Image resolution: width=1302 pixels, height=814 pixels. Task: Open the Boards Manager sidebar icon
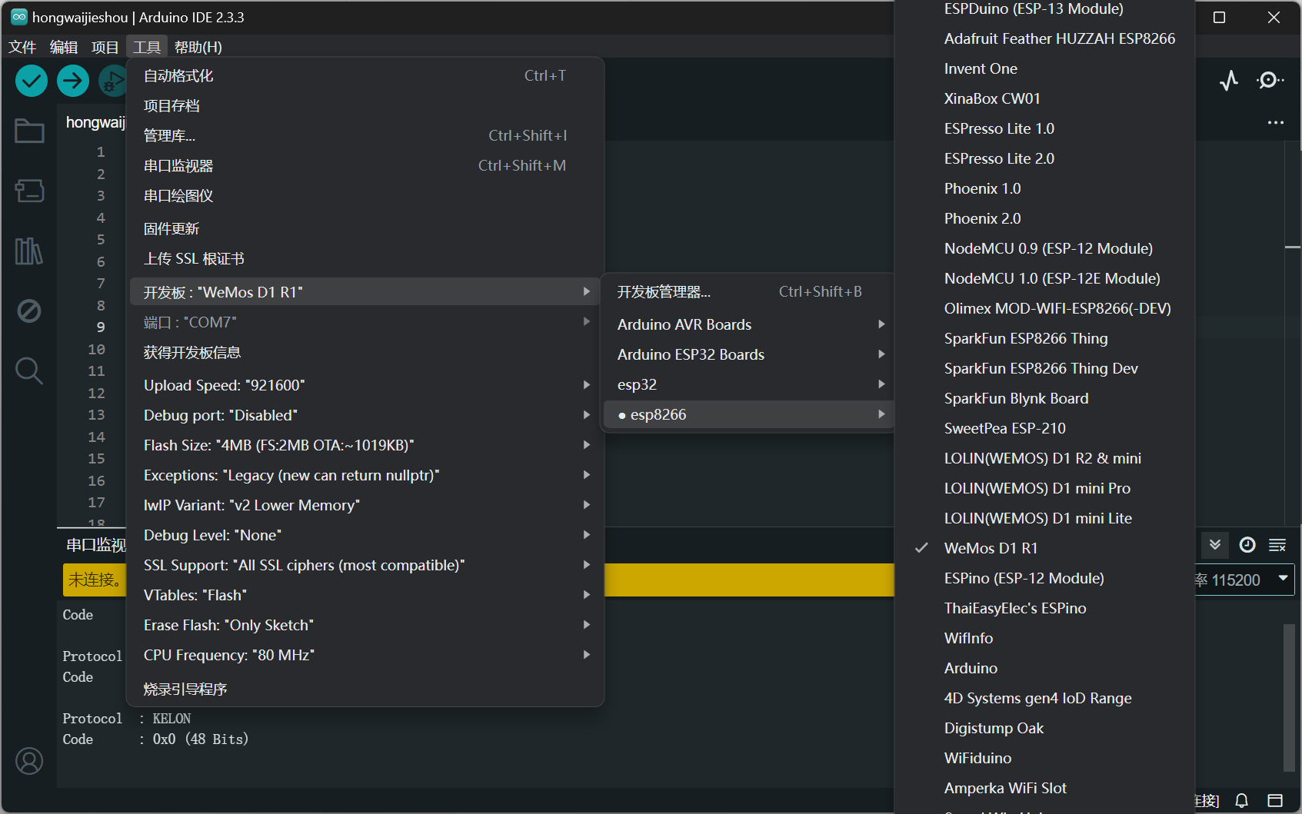[29, 191]
